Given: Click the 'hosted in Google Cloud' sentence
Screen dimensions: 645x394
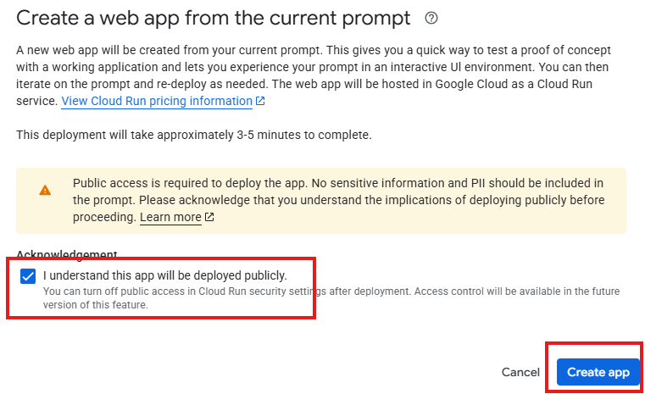Looking at the screenshot, I should tap(432, 84).
